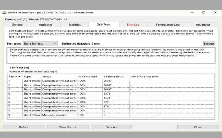Sort by the Type column header
This screenshot has width=222, height=138.
(x=32, y=77)
